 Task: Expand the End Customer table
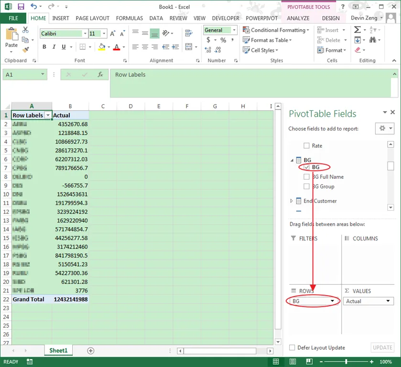[292, 201]
